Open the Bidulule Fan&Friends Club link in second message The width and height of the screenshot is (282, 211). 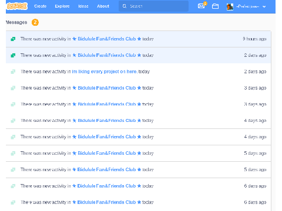pyautogui.click(x=107, y=55)
